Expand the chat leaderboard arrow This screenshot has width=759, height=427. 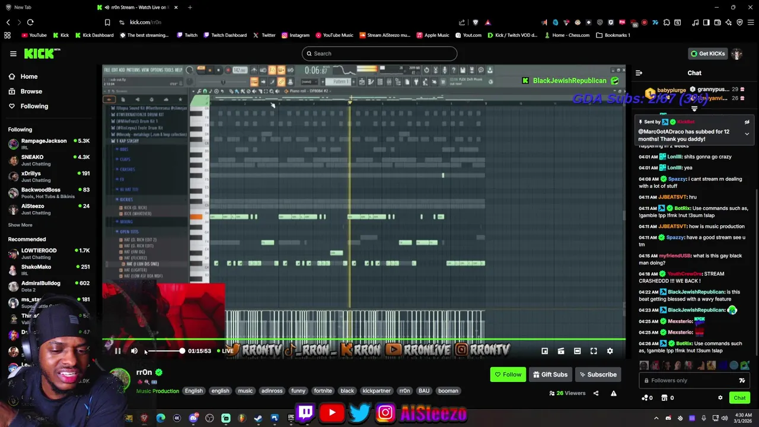pos(694,109)
